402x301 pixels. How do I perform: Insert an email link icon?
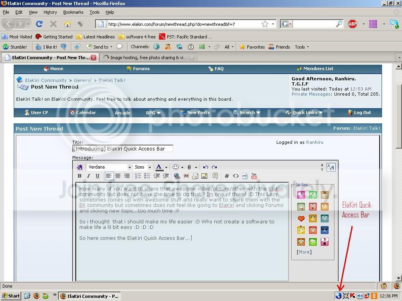tap(195, 176)
